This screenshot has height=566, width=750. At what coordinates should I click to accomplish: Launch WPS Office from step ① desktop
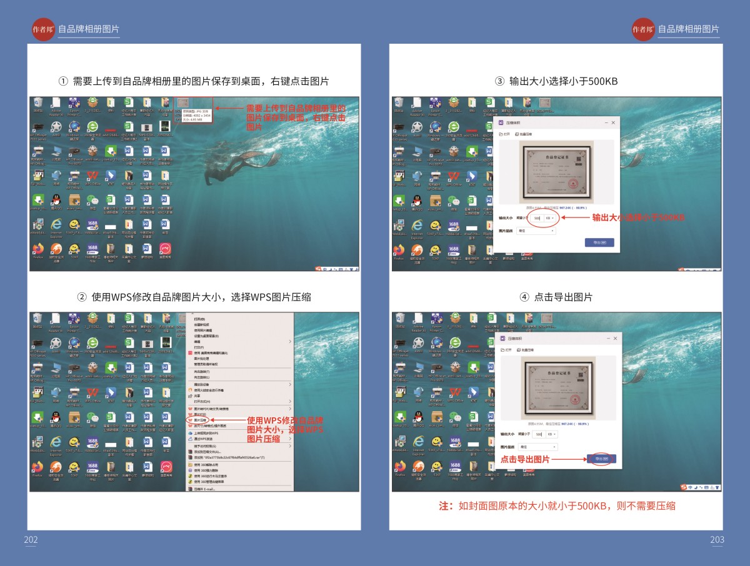pos(92,176)
